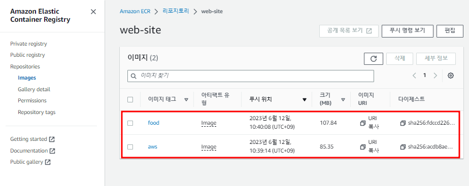Click 삭제 button
Viewport: 469px width, 186px height.
[x=399, y=58]
